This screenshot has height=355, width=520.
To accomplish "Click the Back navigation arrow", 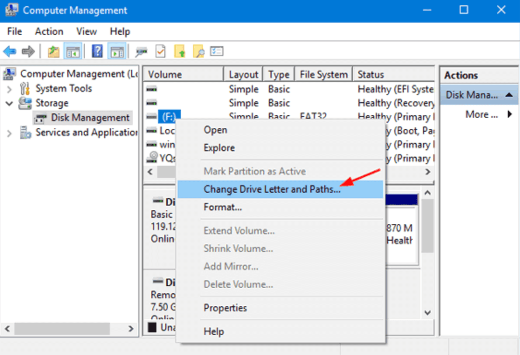I will point(9,51).
